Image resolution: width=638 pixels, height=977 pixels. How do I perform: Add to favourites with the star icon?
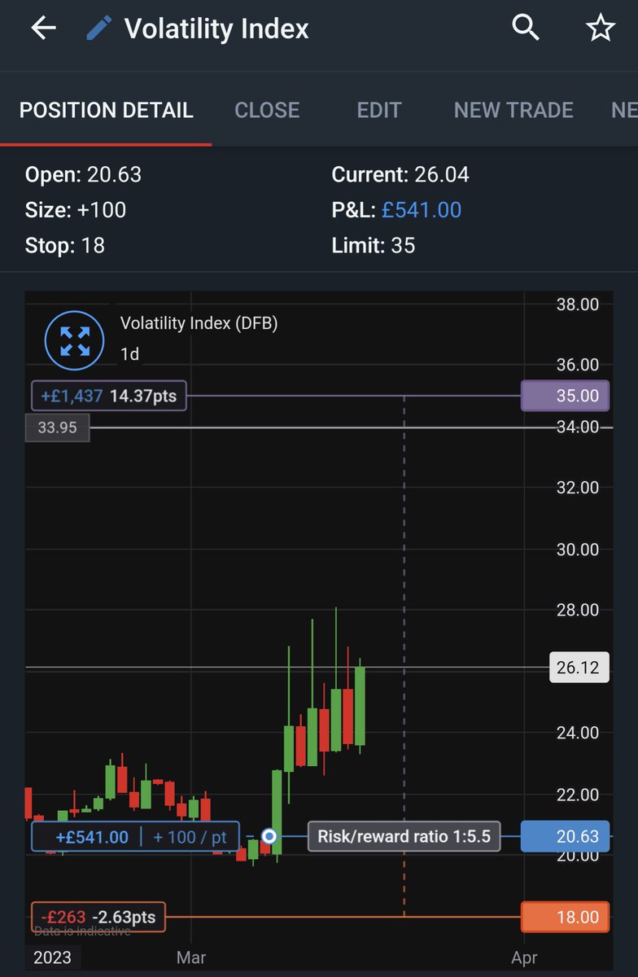pyautogui.click(x=601, y=28)
